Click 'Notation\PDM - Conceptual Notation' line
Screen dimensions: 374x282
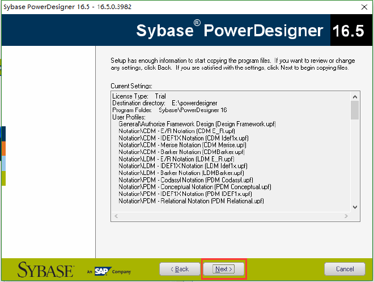pyautogui.click(x=195, y=187)
